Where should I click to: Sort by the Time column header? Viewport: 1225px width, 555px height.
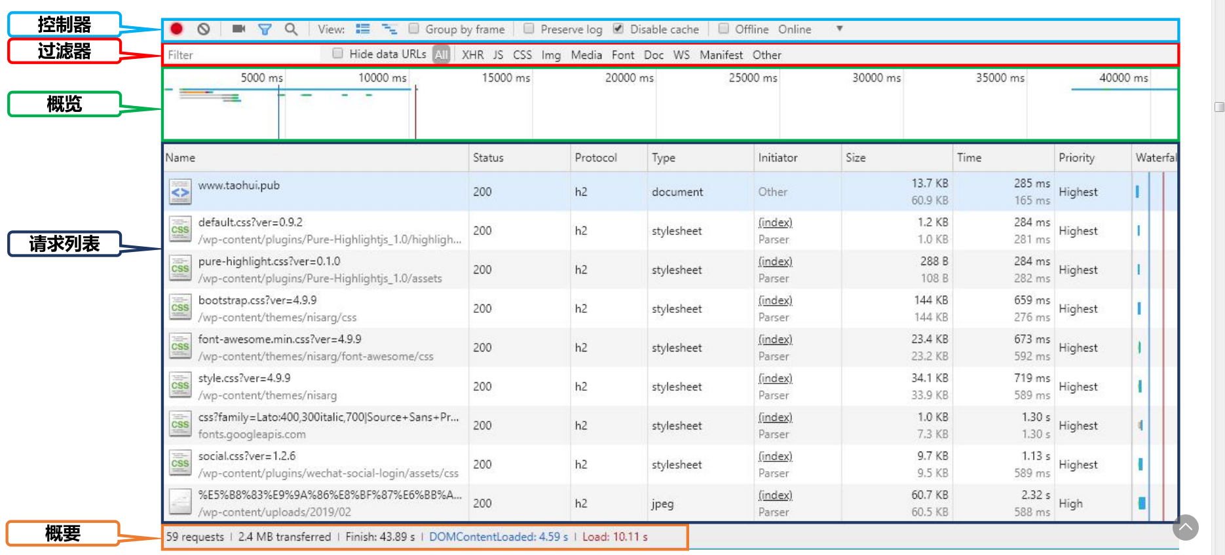click(1004, 158)
